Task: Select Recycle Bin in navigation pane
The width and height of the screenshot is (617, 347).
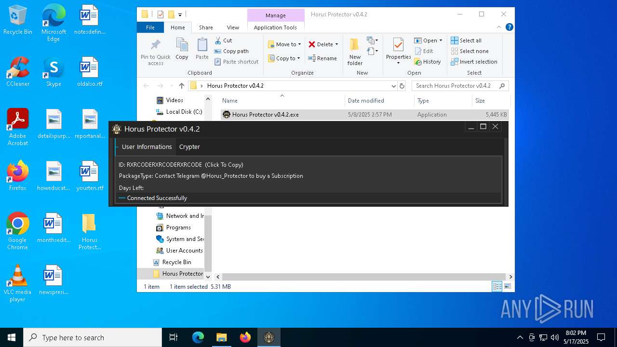Action: tap(172, 262)
